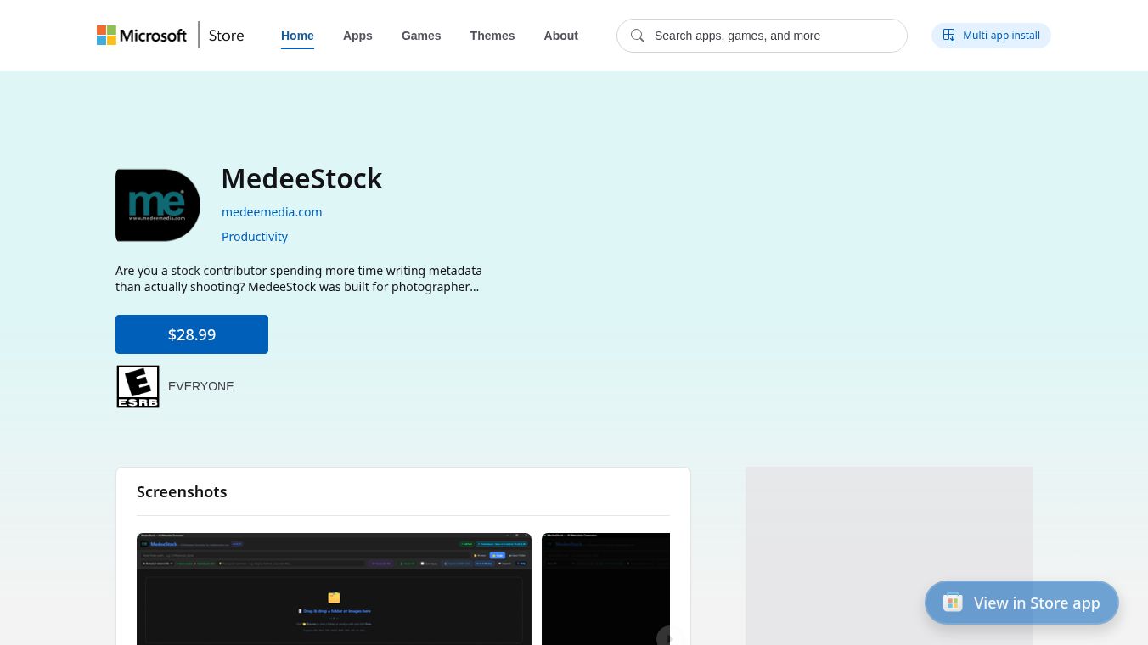Screen dimensions: 1148x645
Task: Browse the Themes section
Action: pyautogui.click(x=492, y=36)
